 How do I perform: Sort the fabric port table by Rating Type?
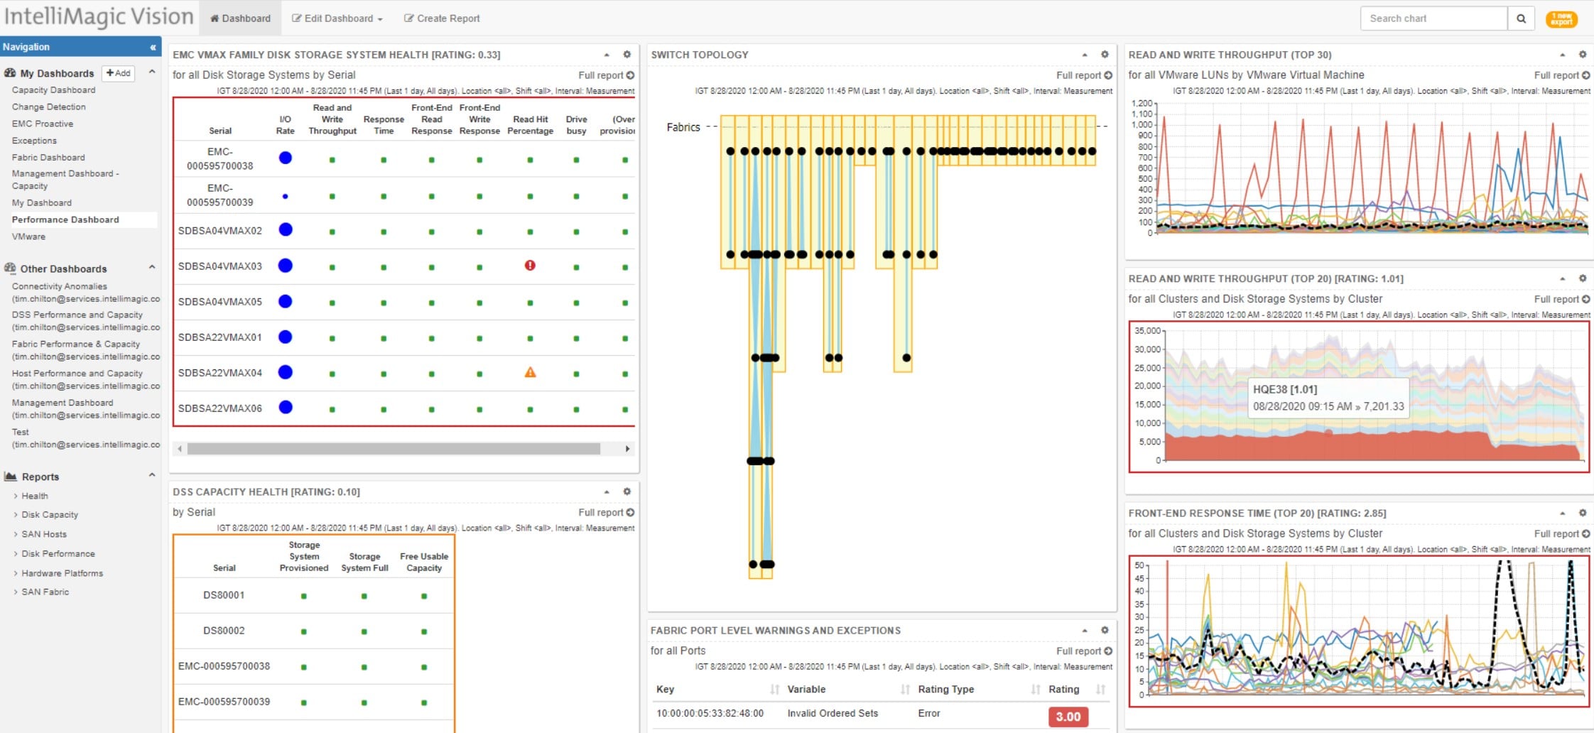point(1036,689)
